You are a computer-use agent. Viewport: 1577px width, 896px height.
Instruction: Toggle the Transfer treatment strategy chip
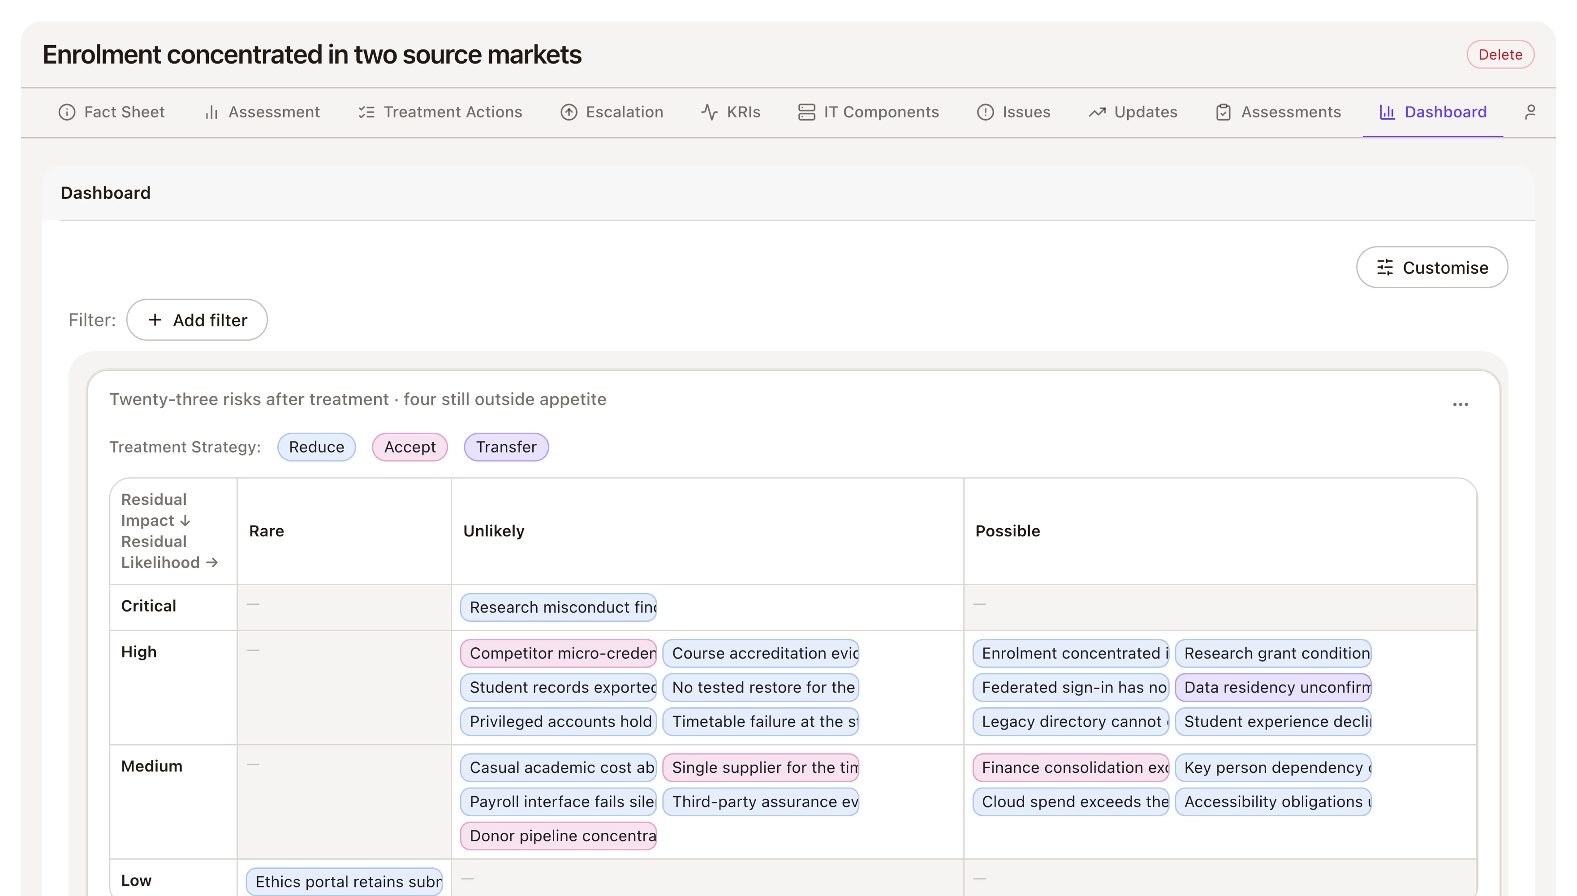point(506,447)
